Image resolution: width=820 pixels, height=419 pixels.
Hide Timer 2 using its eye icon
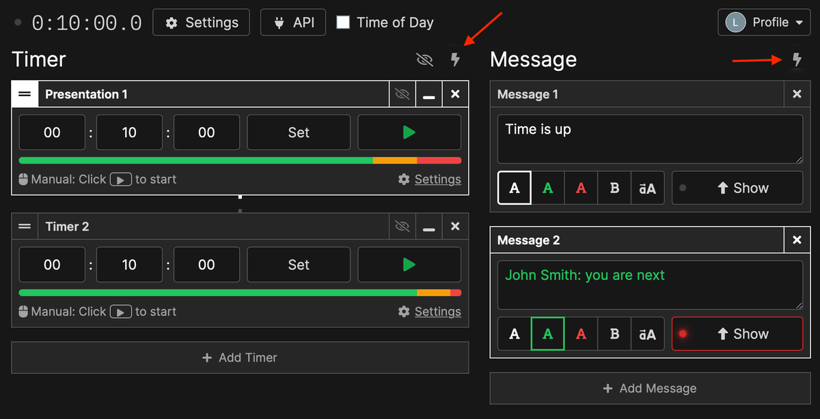[x=402, y=226]
